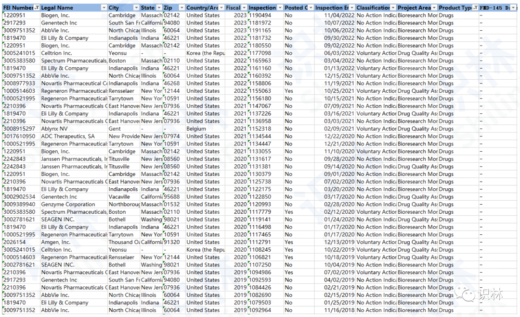520x317 pixels.
Task: Open the FMD-145 Date column filter dropdown
Action: coord(513,8)
